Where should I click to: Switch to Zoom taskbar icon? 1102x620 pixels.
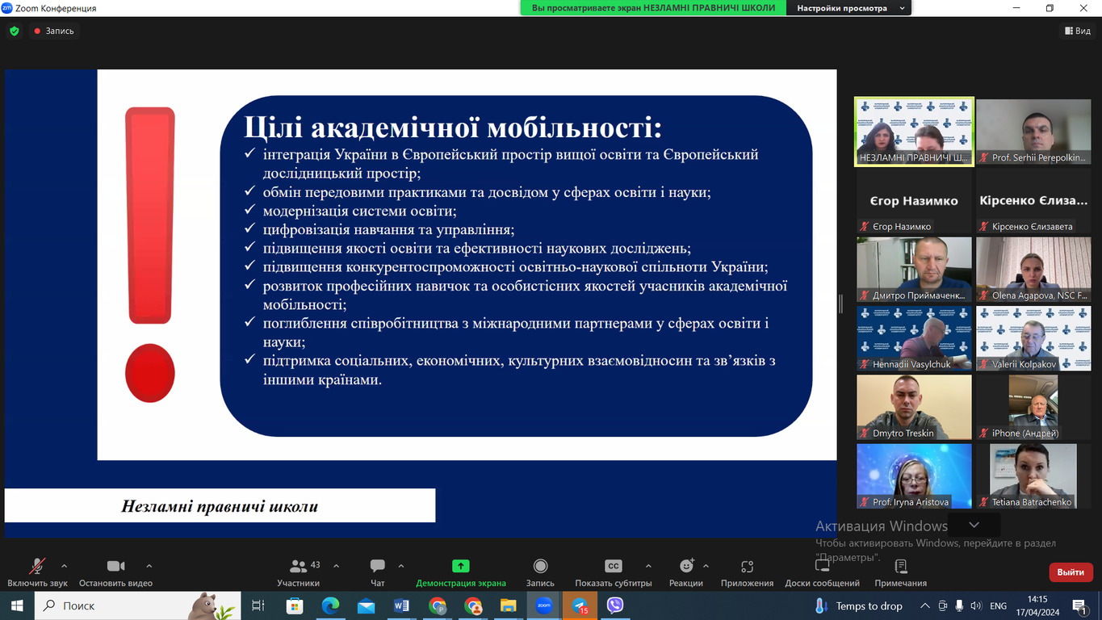click(x=544, y=605)
